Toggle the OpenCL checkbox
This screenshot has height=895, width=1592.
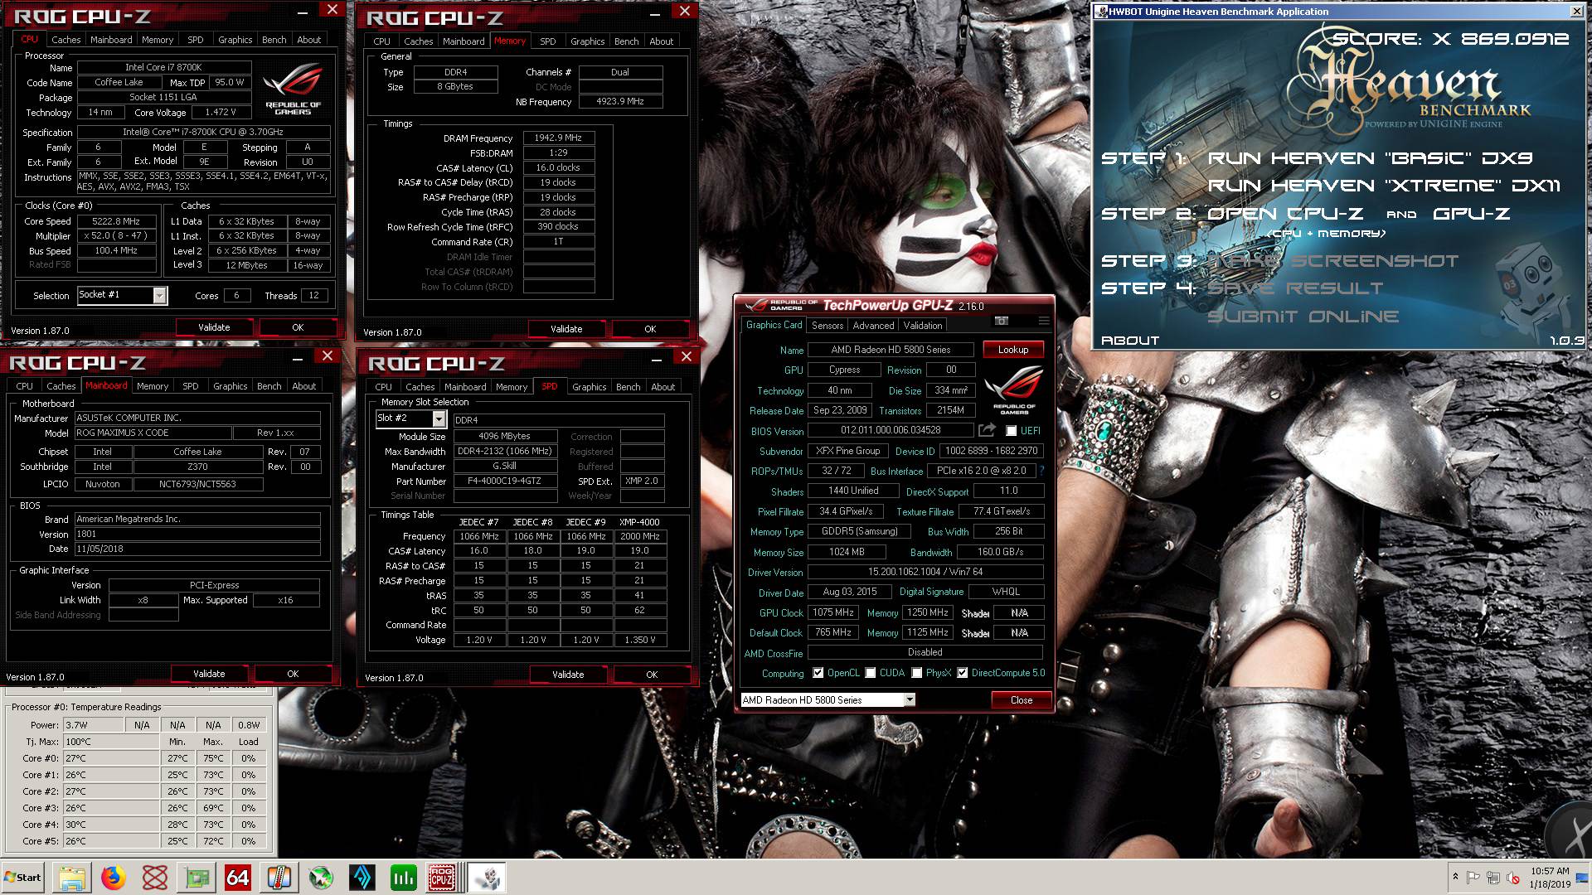(818, 673)
